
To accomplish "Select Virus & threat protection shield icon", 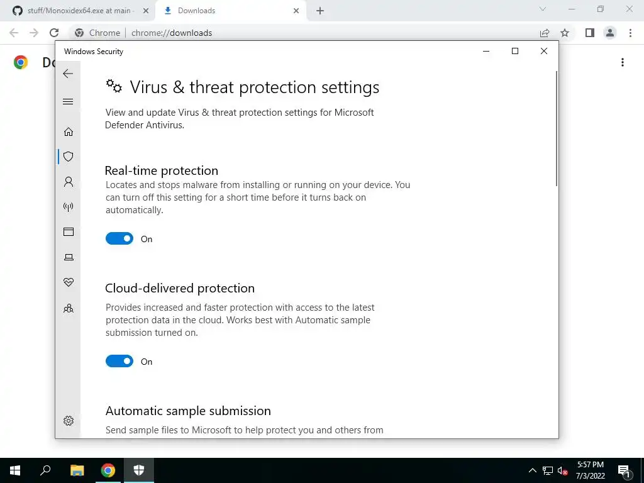I will [69, 157].
